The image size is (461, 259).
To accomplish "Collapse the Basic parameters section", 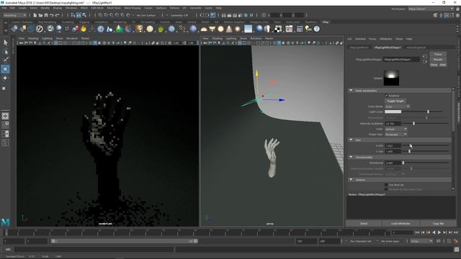I will [351, 91].
